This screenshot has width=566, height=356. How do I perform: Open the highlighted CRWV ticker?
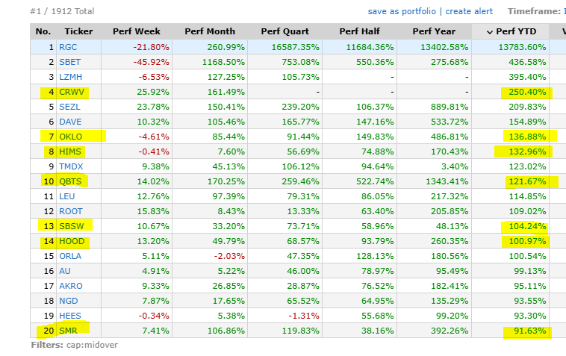click(72, 92)
